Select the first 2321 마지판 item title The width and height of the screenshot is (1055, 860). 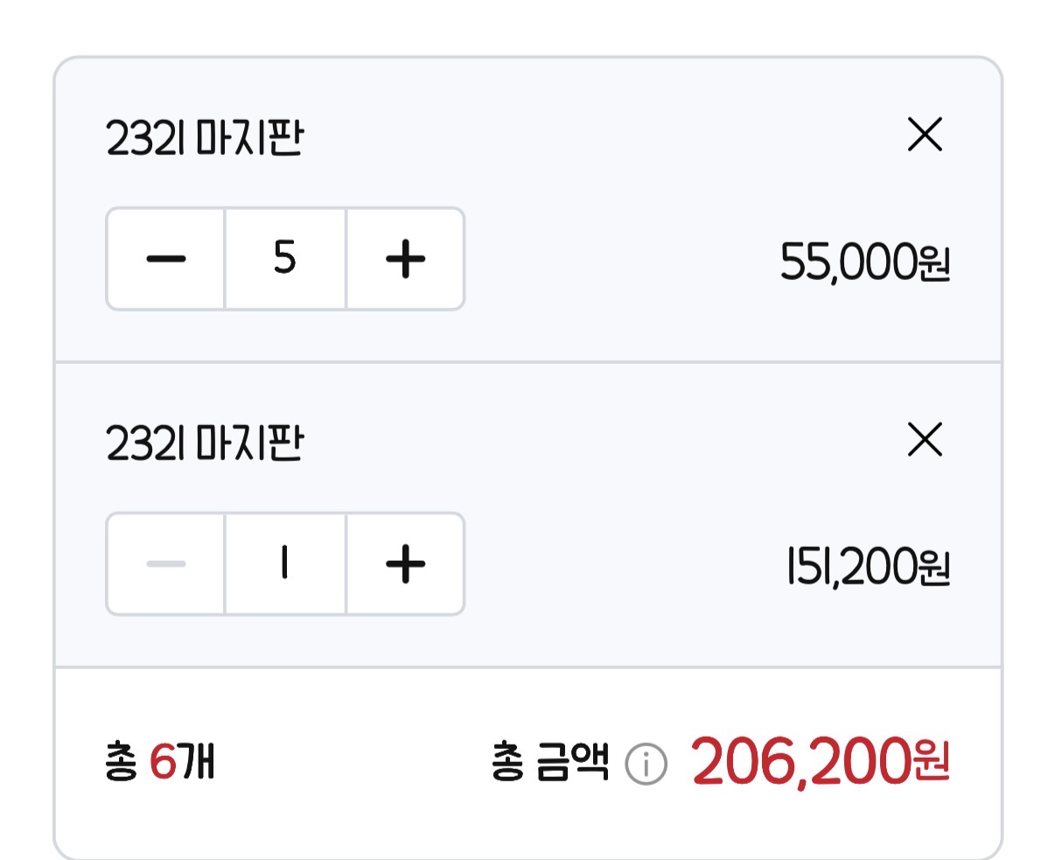click(205, 138)
